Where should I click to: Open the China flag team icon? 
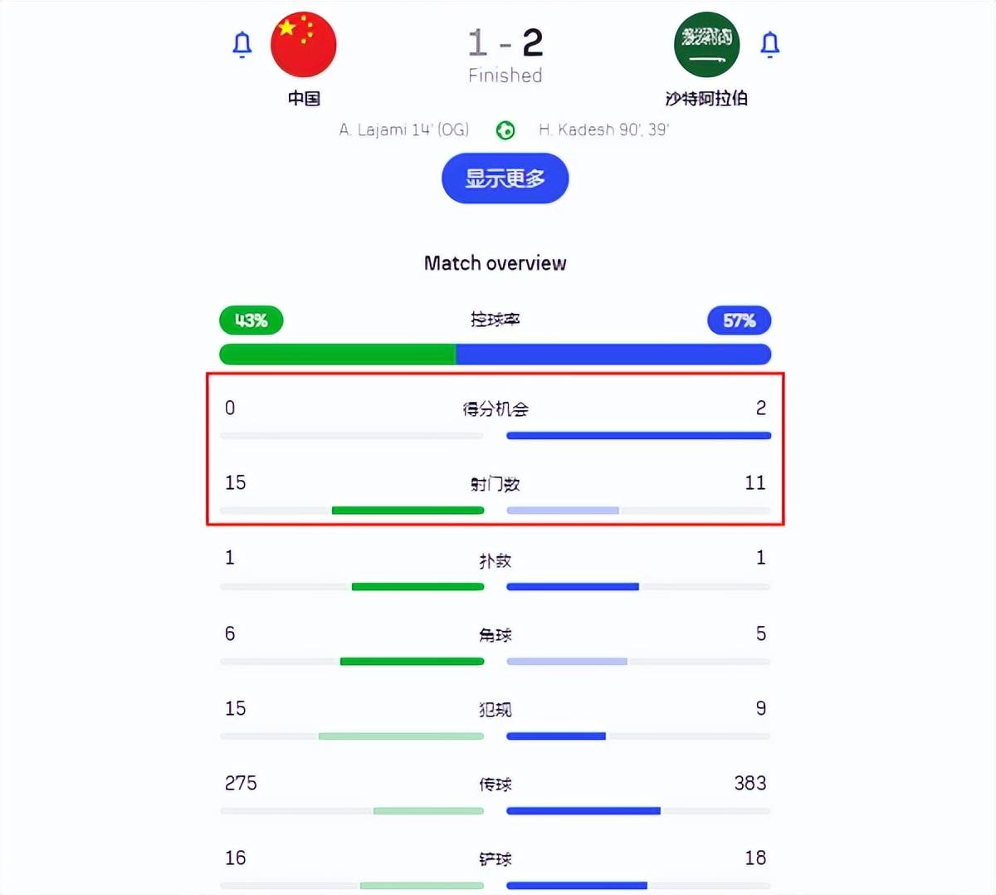tap(304, 44)
